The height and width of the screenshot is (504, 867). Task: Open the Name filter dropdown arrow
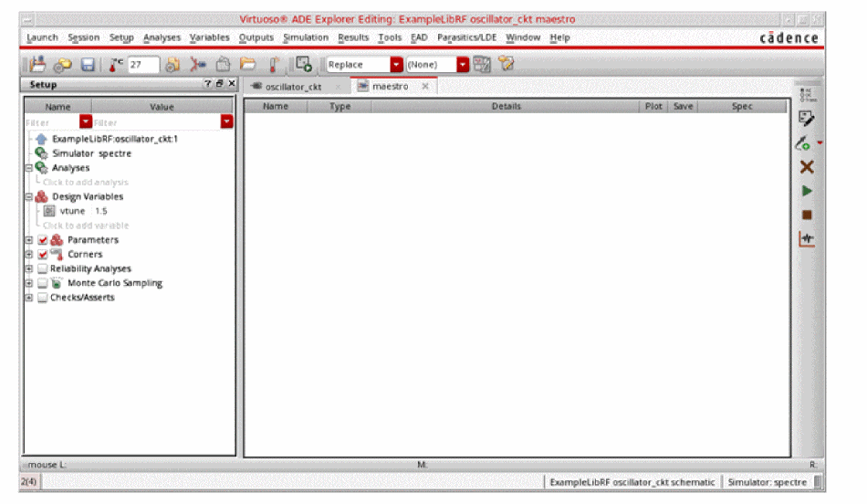(86, 121)
